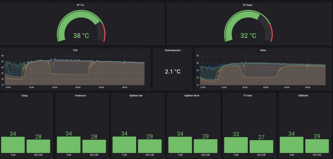The height and width of the screenshot is (159, 333).
Task: Click the RETUR bar in TV Stue panel
Action: pos(261,146)
